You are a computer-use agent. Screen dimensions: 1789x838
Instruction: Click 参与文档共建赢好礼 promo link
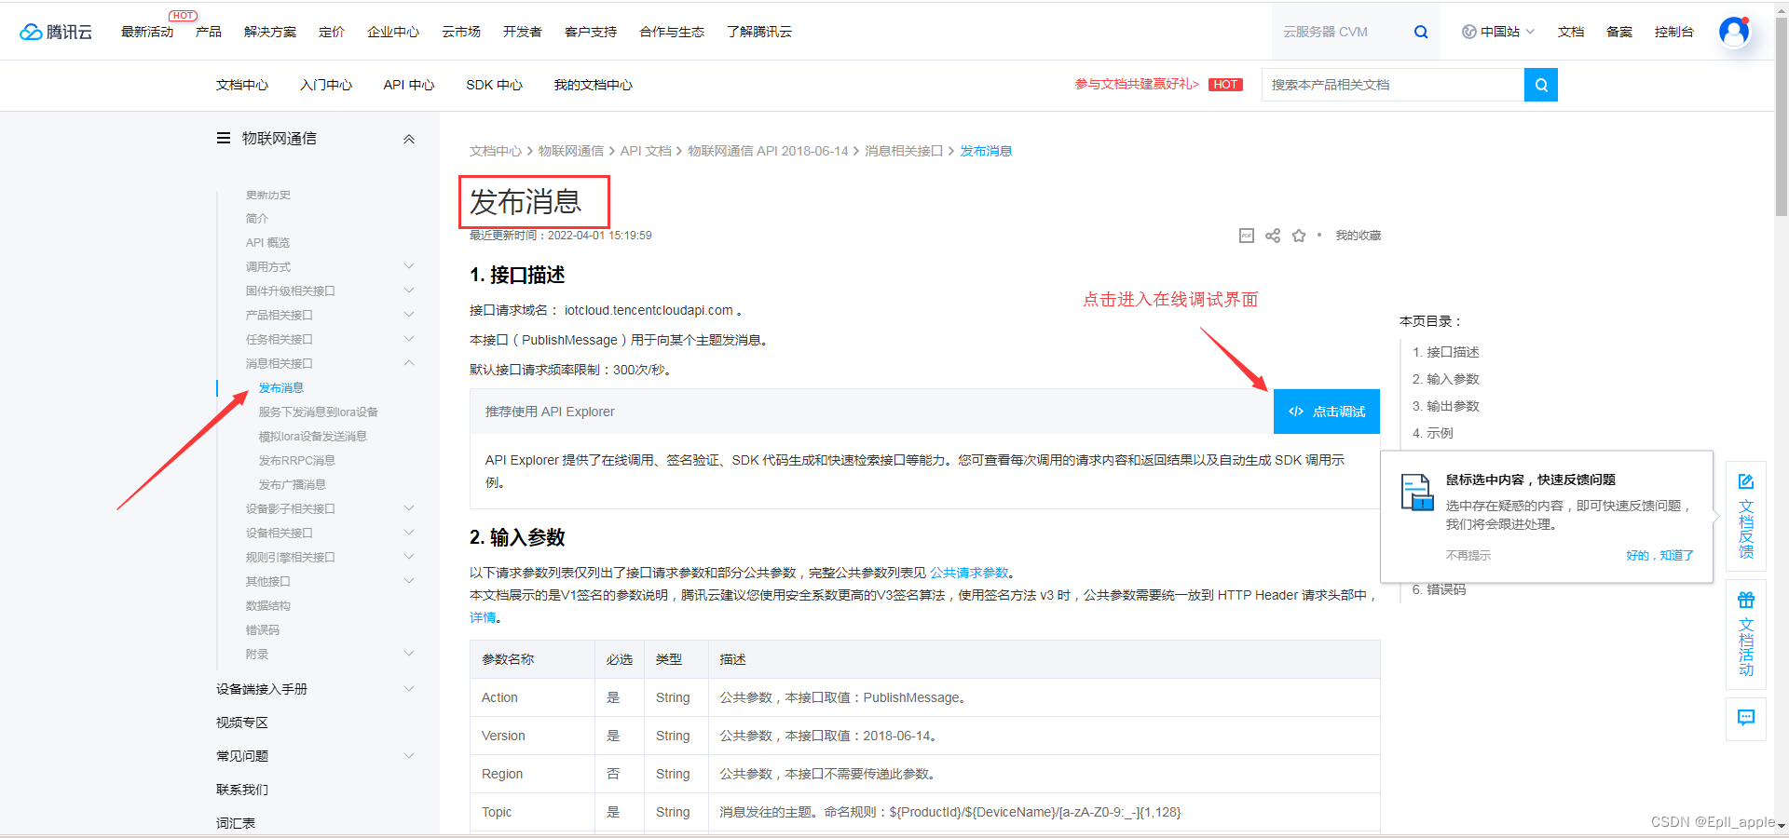[x=1137, y=84]
